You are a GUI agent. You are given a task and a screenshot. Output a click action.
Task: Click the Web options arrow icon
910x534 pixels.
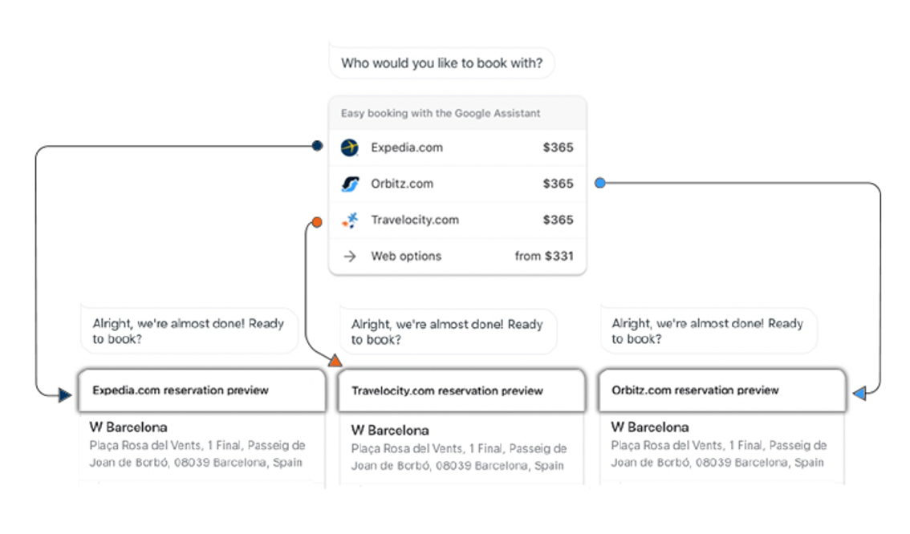[350, 257]
